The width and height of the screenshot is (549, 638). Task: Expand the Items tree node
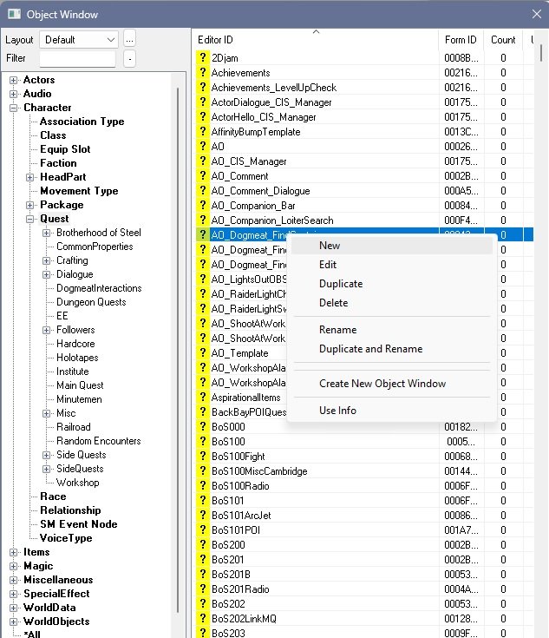(x=13, y=552)
